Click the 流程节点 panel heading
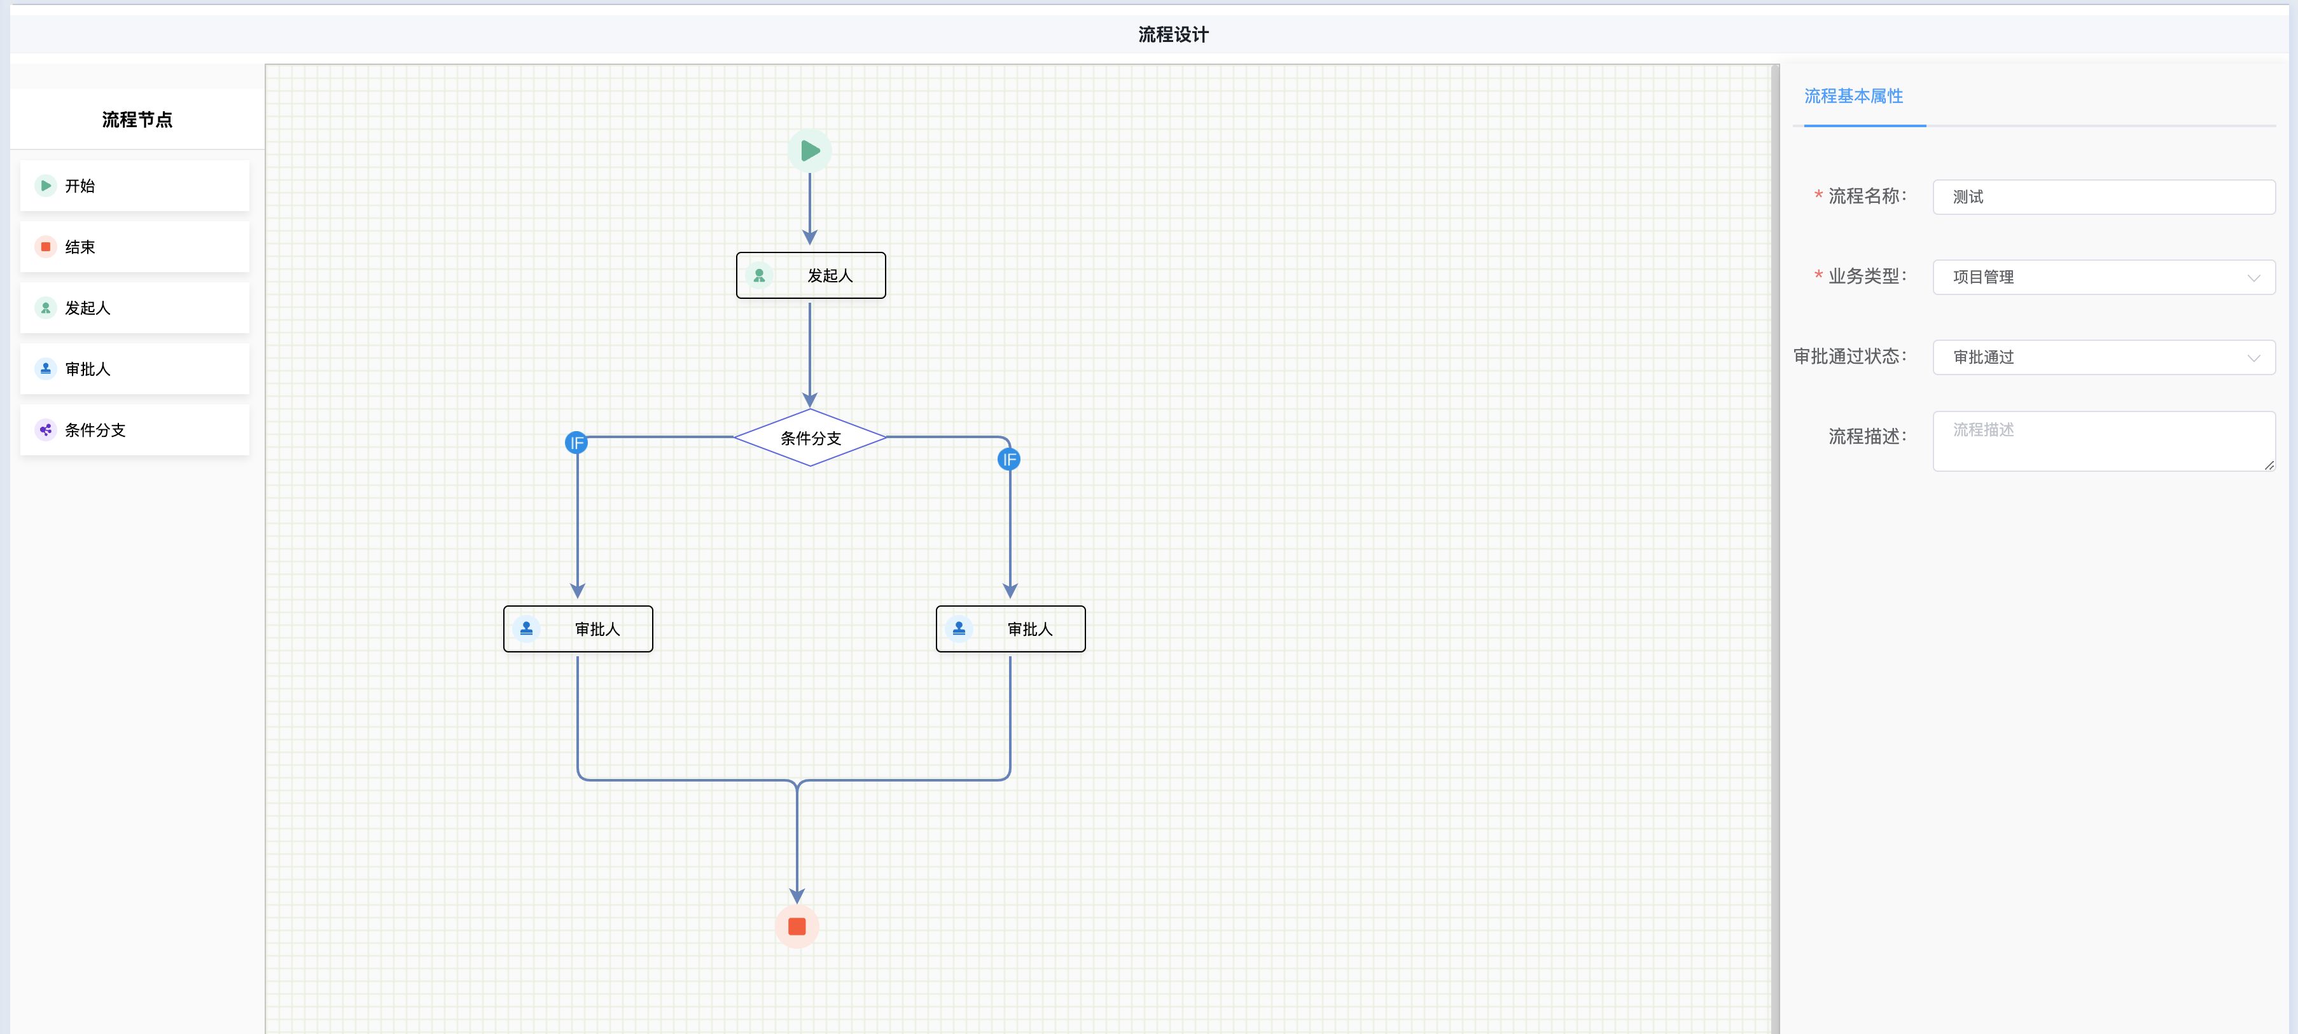The image size is (2298, 1034). [x=137, y=120]
